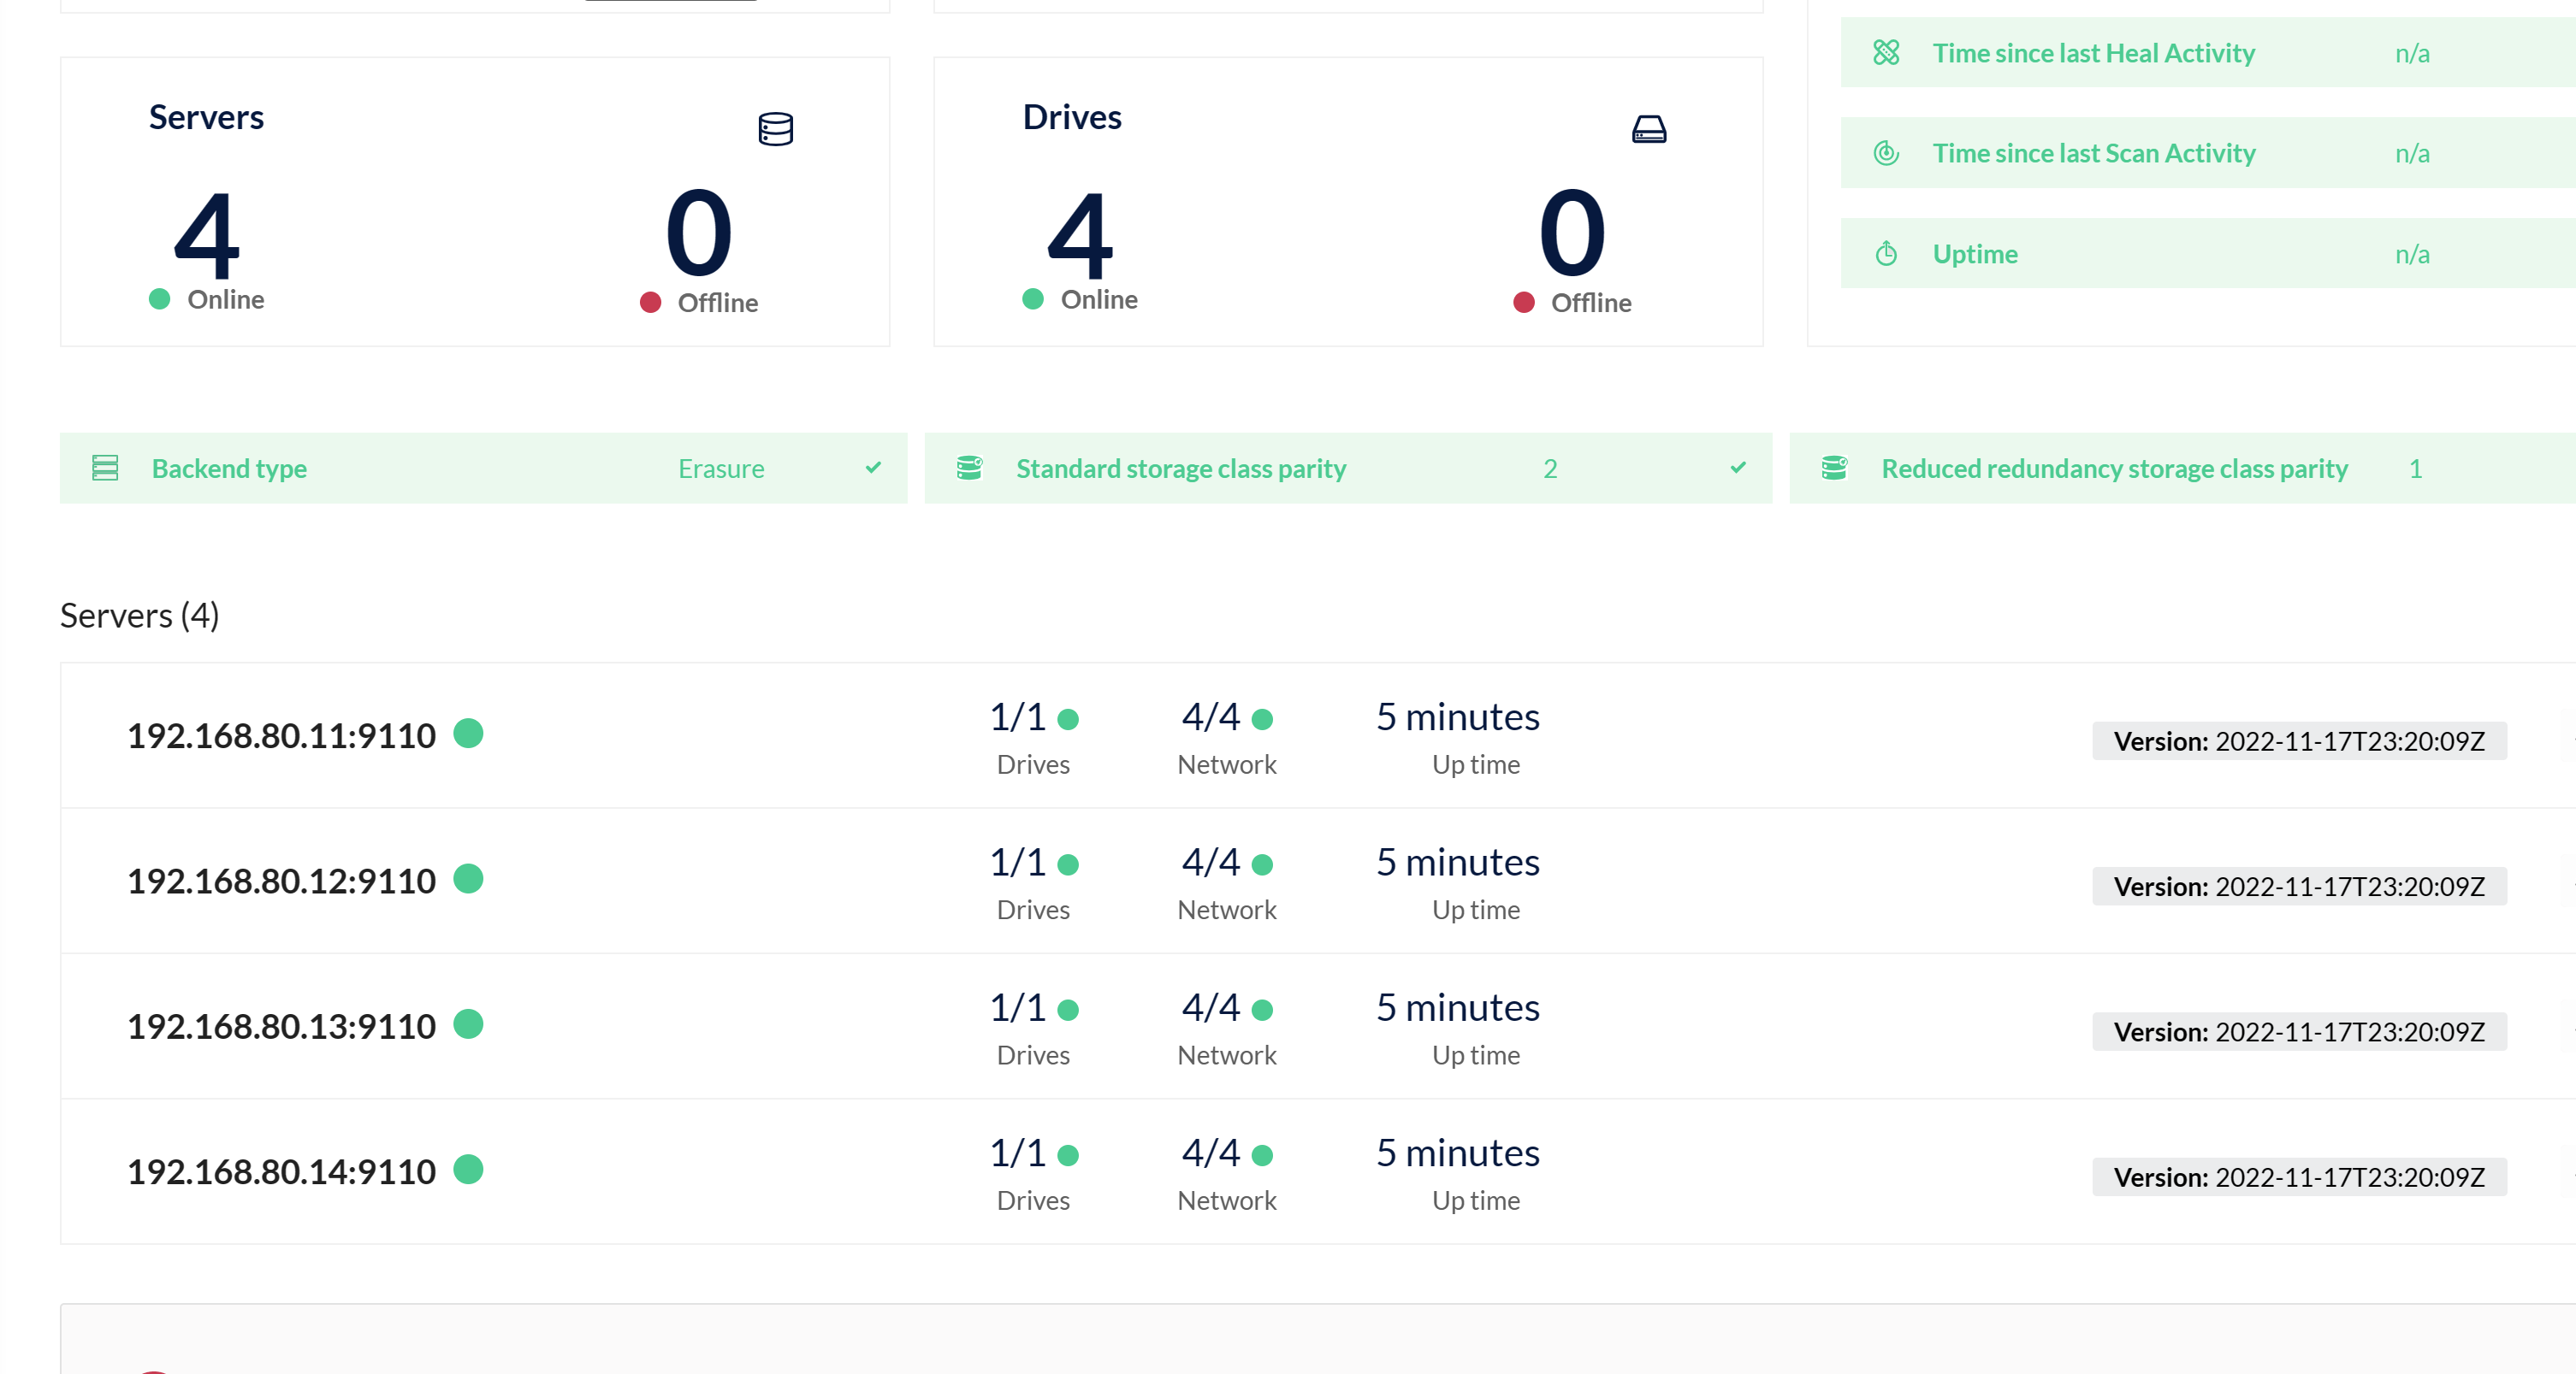Open server row 192.168.80.13:9110
The image size is (2576, 1374).
pos(1318,1026)
